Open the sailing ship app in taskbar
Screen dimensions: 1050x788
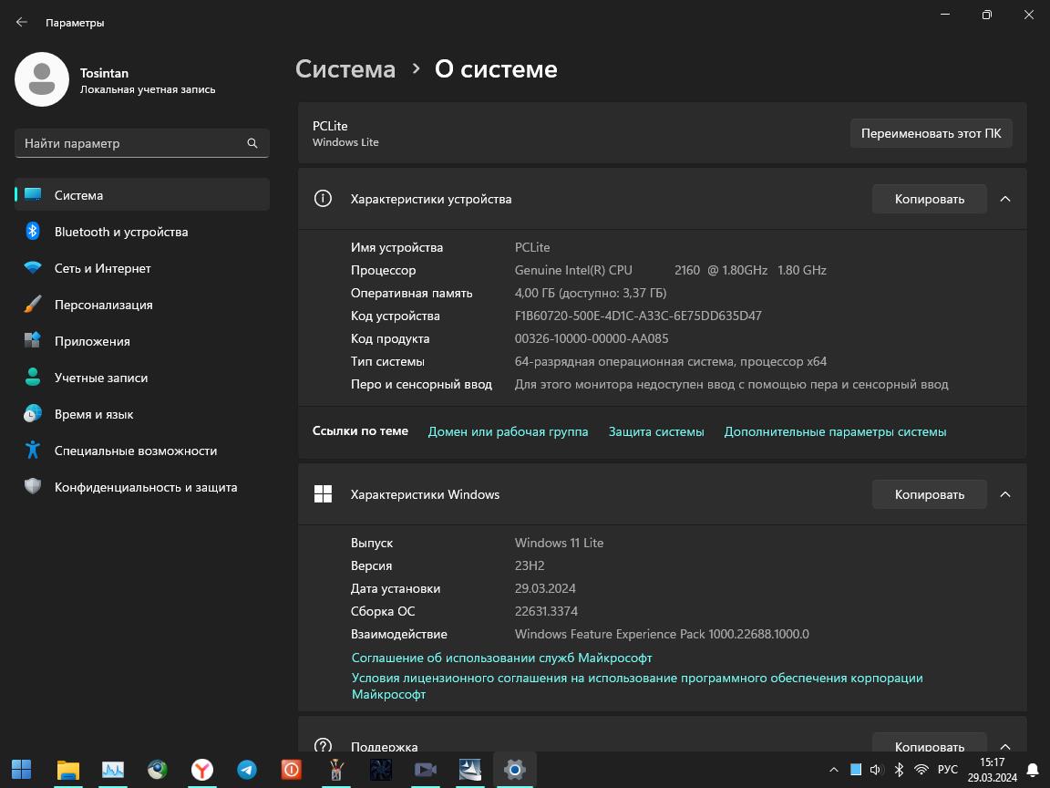click(470, 769)
